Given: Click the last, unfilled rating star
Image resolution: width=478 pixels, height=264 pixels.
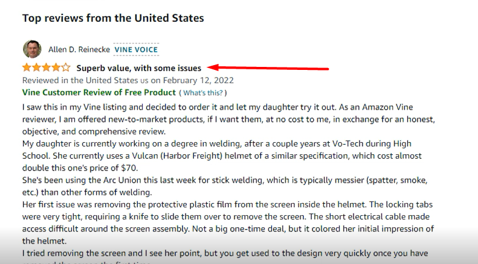Looking at the screenshot, I should pos(66,68).
